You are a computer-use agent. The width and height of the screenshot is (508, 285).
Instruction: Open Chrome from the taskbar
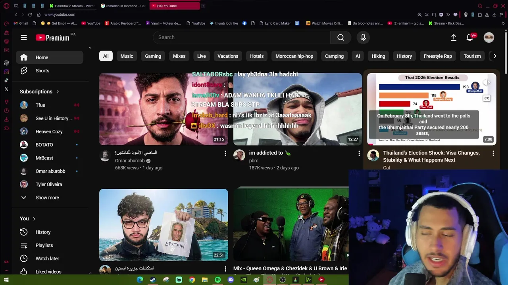192,280
